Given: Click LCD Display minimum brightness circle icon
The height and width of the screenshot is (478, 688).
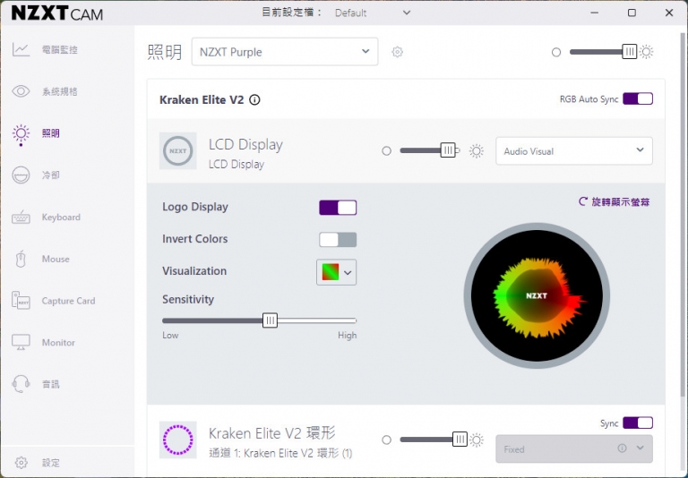Looking at the screenshot, I should (x=386, y=151).
